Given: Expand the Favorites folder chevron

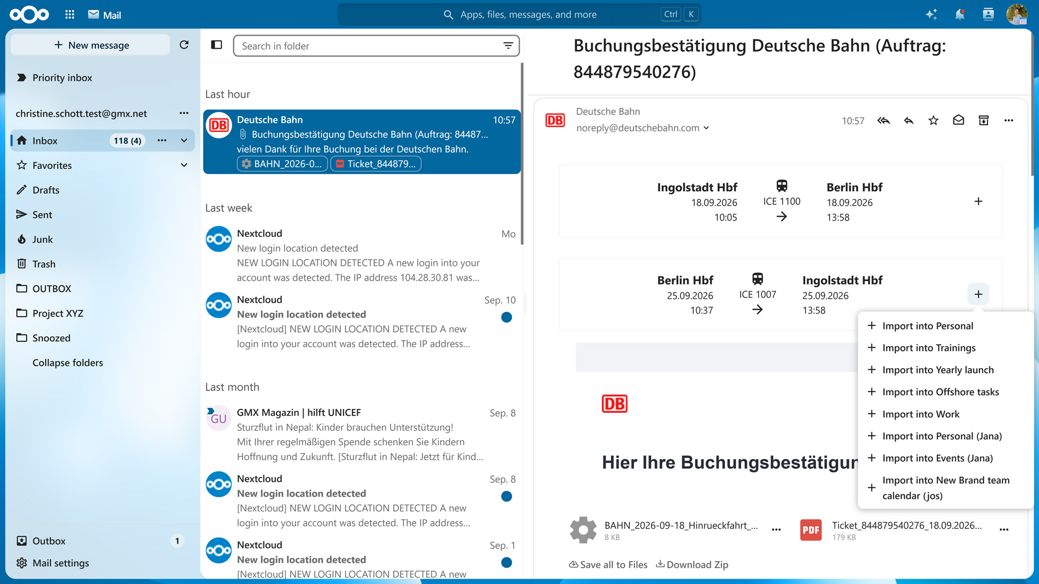Looking at the screenshot, I should point(184,165).
